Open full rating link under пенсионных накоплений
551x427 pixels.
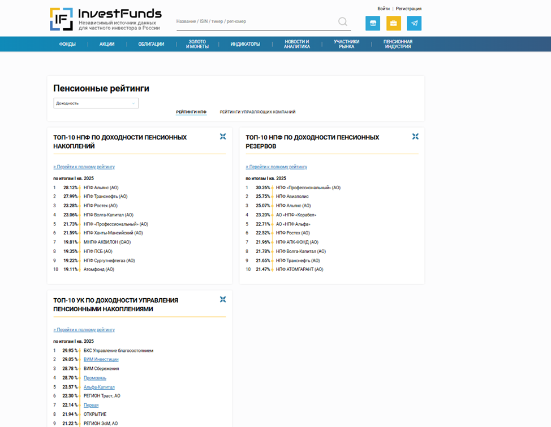[x=84, y=167]
